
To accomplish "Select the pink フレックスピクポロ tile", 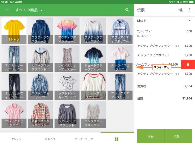I will tap(14, 114).
